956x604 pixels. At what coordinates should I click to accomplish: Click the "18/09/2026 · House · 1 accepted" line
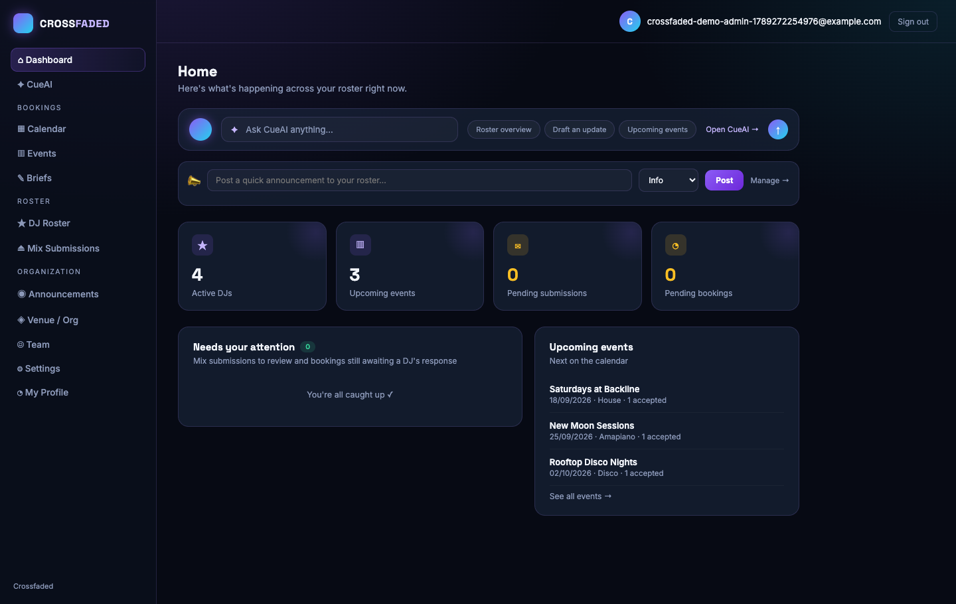click(607, 400)
